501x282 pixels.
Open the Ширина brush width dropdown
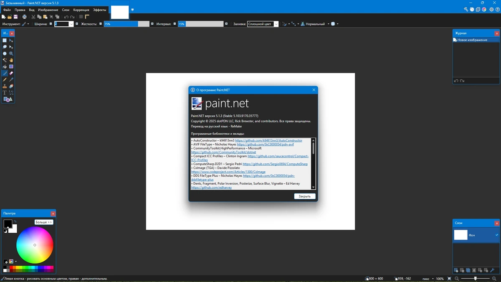click(x=71, y=24)
